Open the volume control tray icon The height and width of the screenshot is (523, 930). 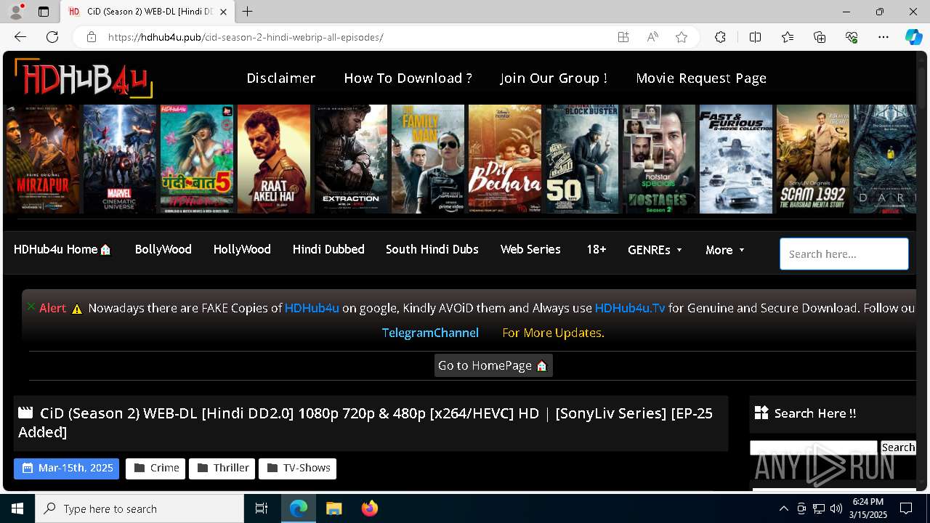(836, 508)
